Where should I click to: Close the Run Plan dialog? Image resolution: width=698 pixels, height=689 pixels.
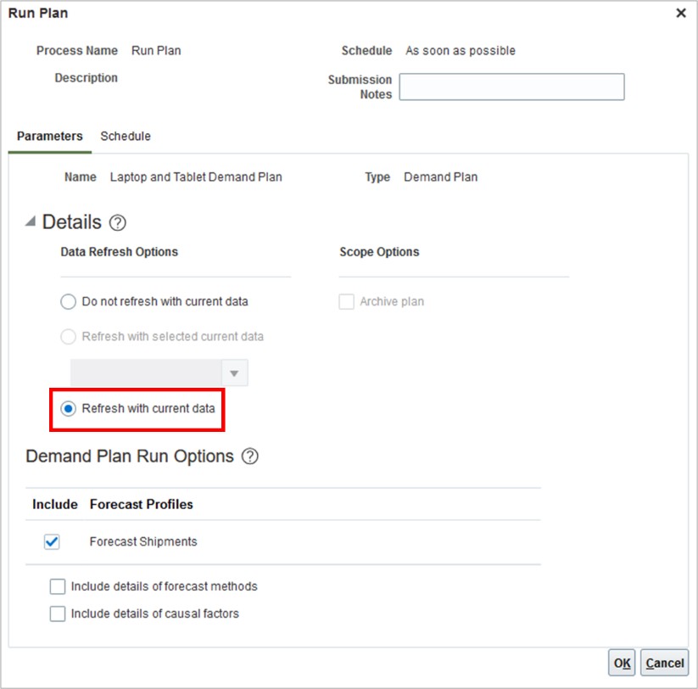click(681, 13)
